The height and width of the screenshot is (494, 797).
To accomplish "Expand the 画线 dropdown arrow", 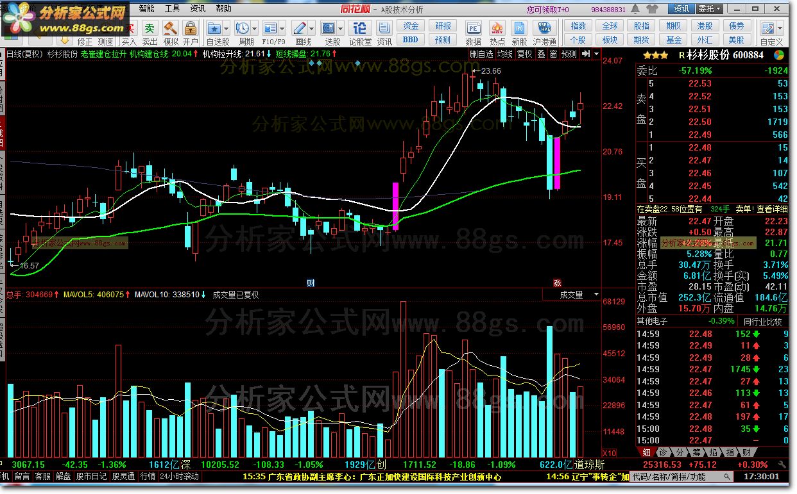I will (x=311, y=29).
